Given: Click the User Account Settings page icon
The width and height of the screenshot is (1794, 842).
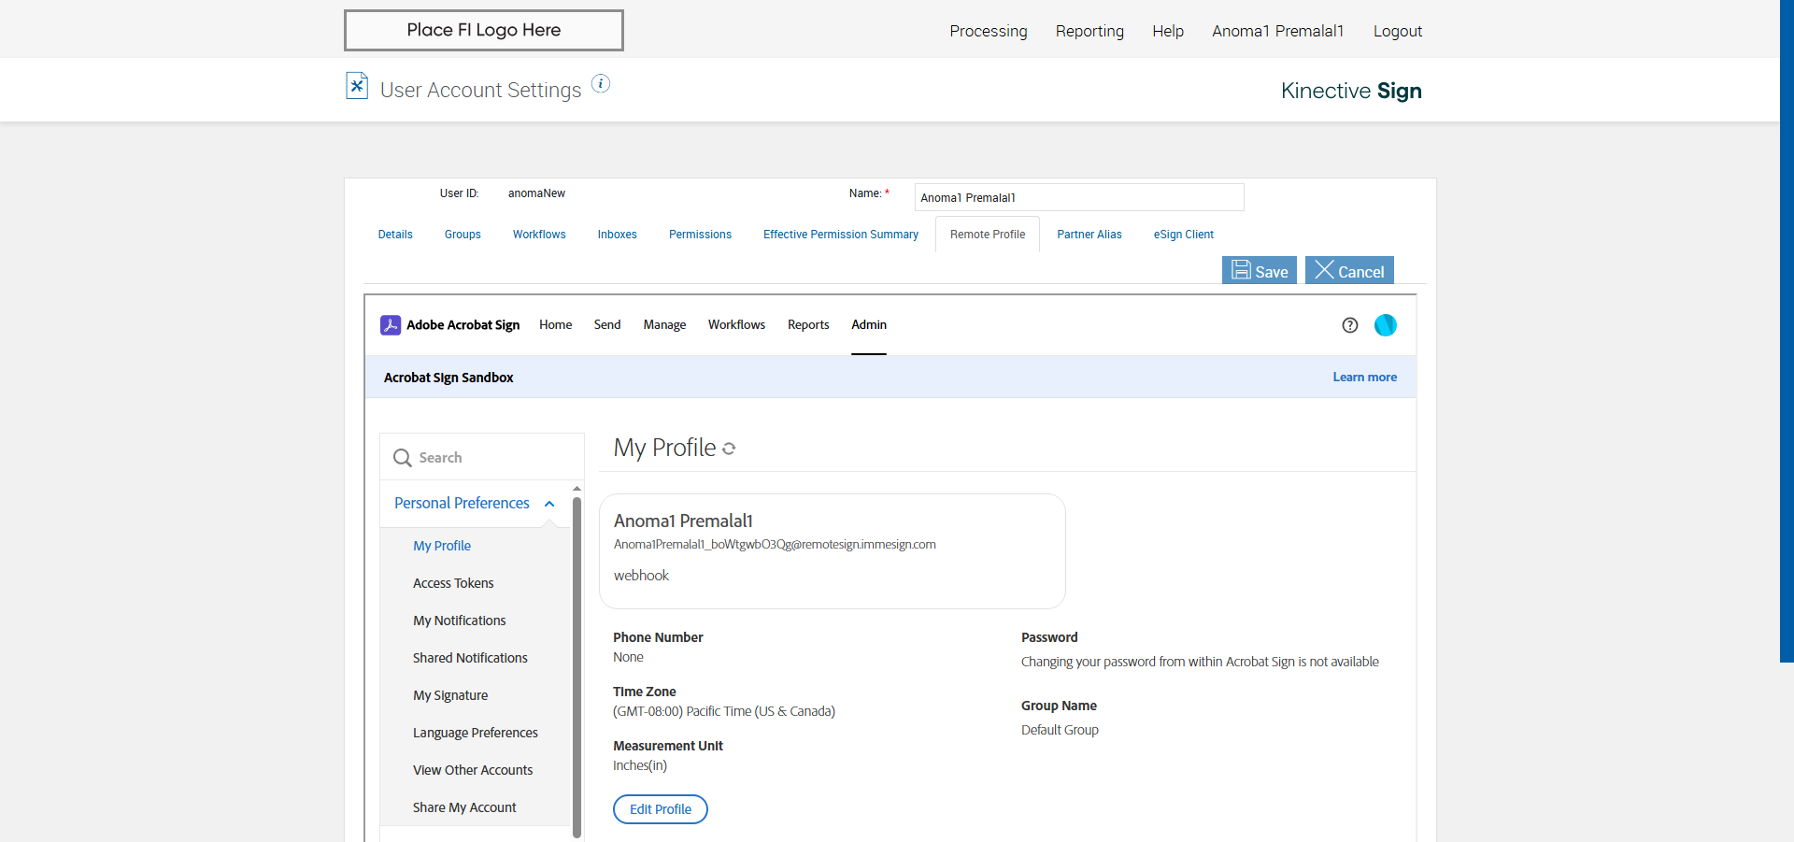Looking at the screenshot, I should pos(356,86).
